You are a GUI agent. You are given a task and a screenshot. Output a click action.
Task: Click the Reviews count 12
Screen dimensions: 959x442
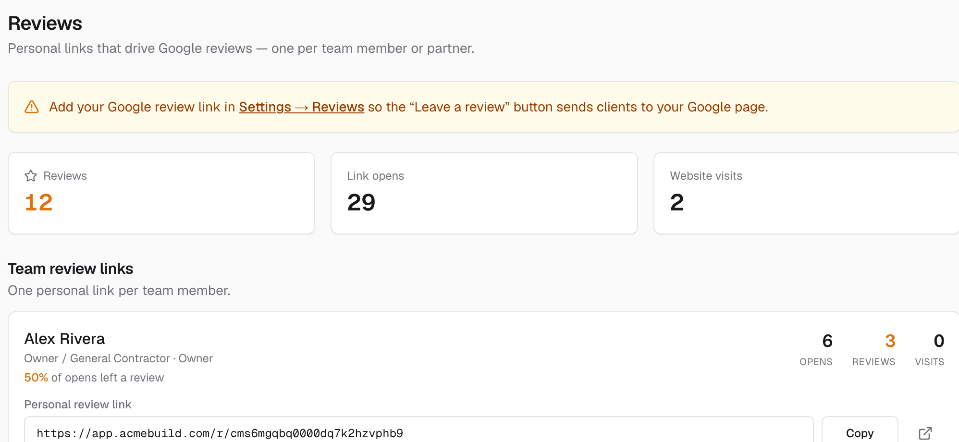click(38, 202)
